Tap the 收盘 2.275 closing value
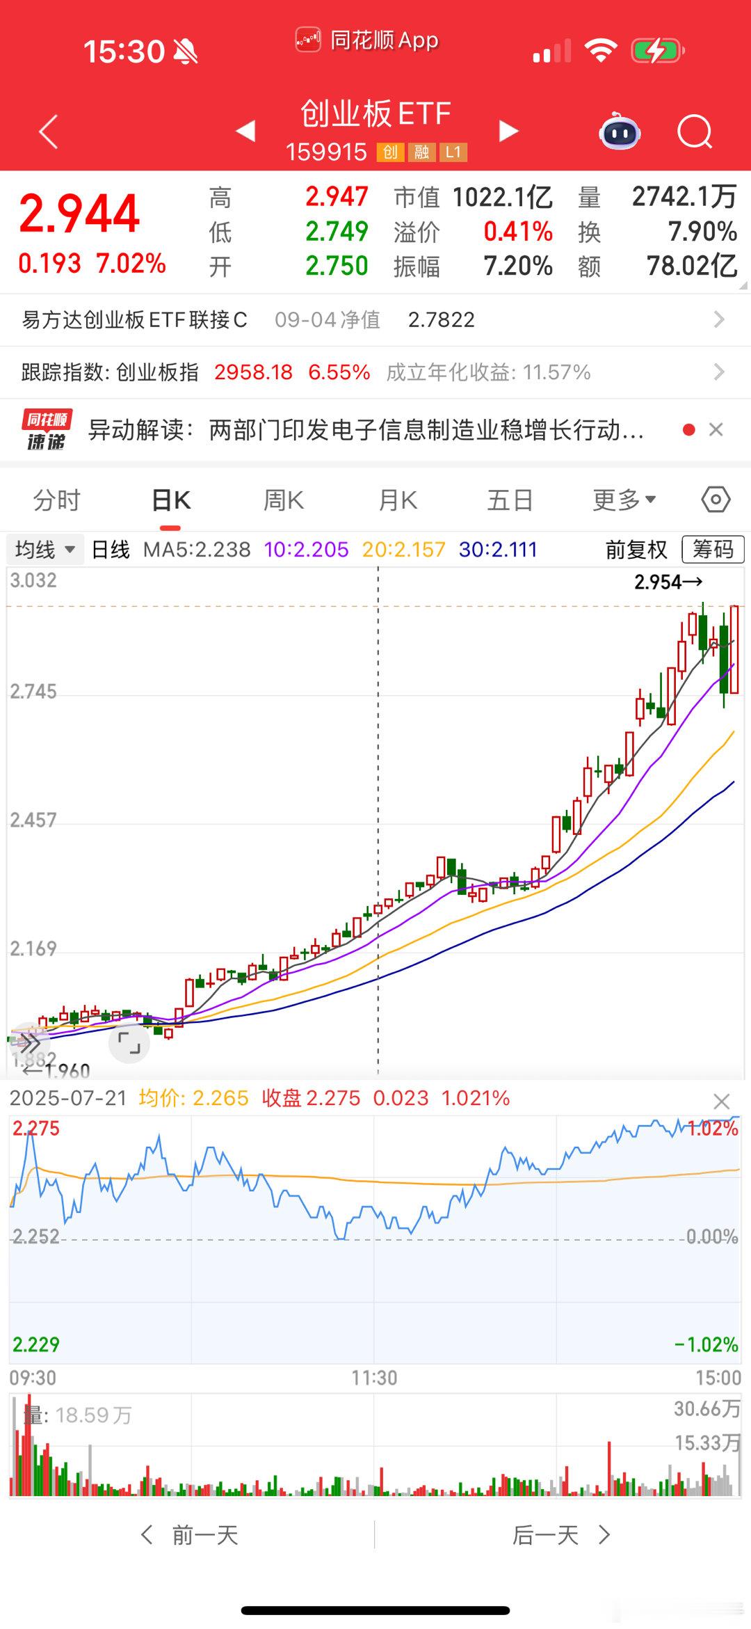 [311, 1098]
